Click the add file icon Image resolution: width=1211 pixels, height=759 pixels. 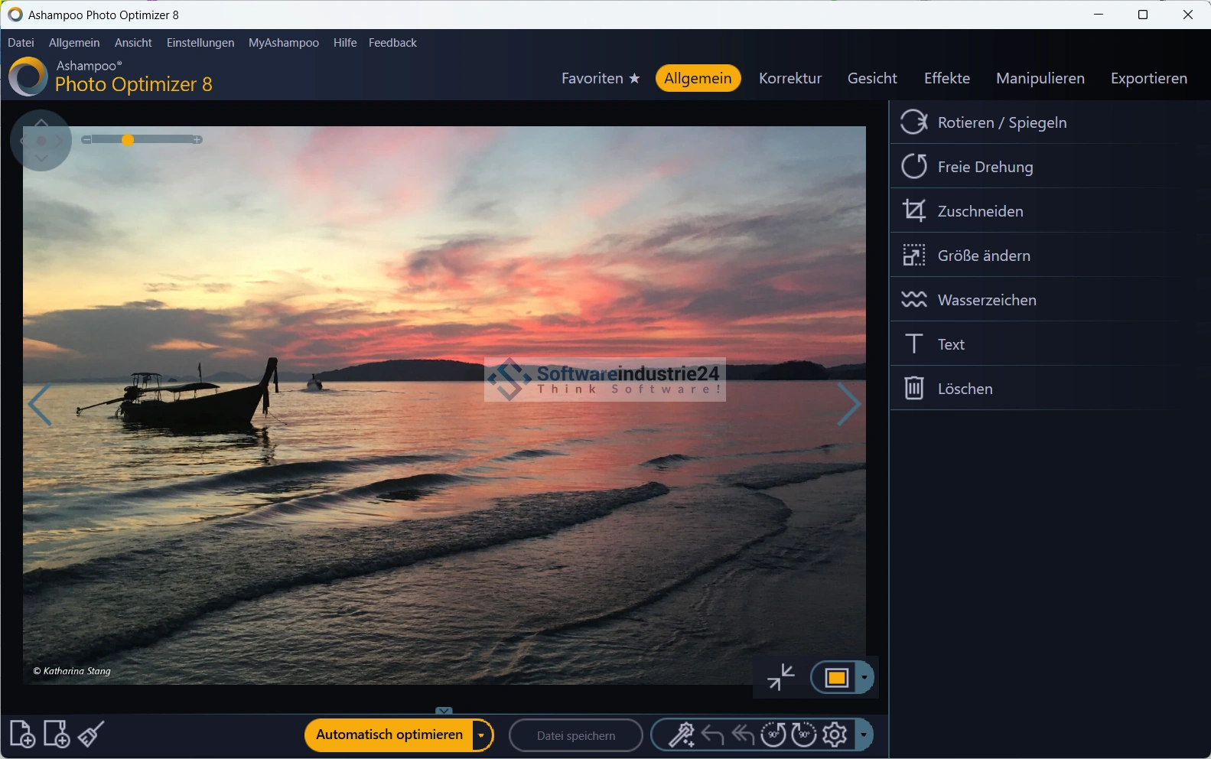22,735
